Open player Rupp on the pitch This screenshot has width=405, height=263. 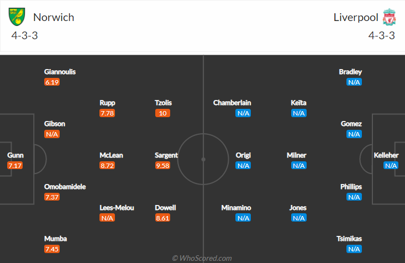107,103
